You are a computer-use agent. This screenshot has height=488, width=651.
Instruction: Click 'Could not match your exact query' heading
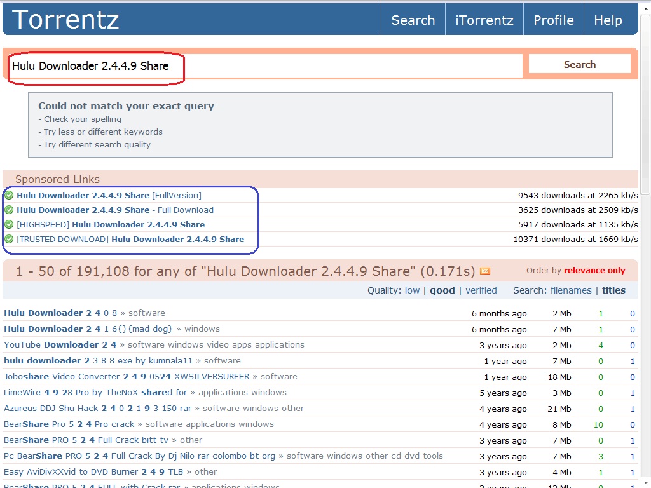127,106
